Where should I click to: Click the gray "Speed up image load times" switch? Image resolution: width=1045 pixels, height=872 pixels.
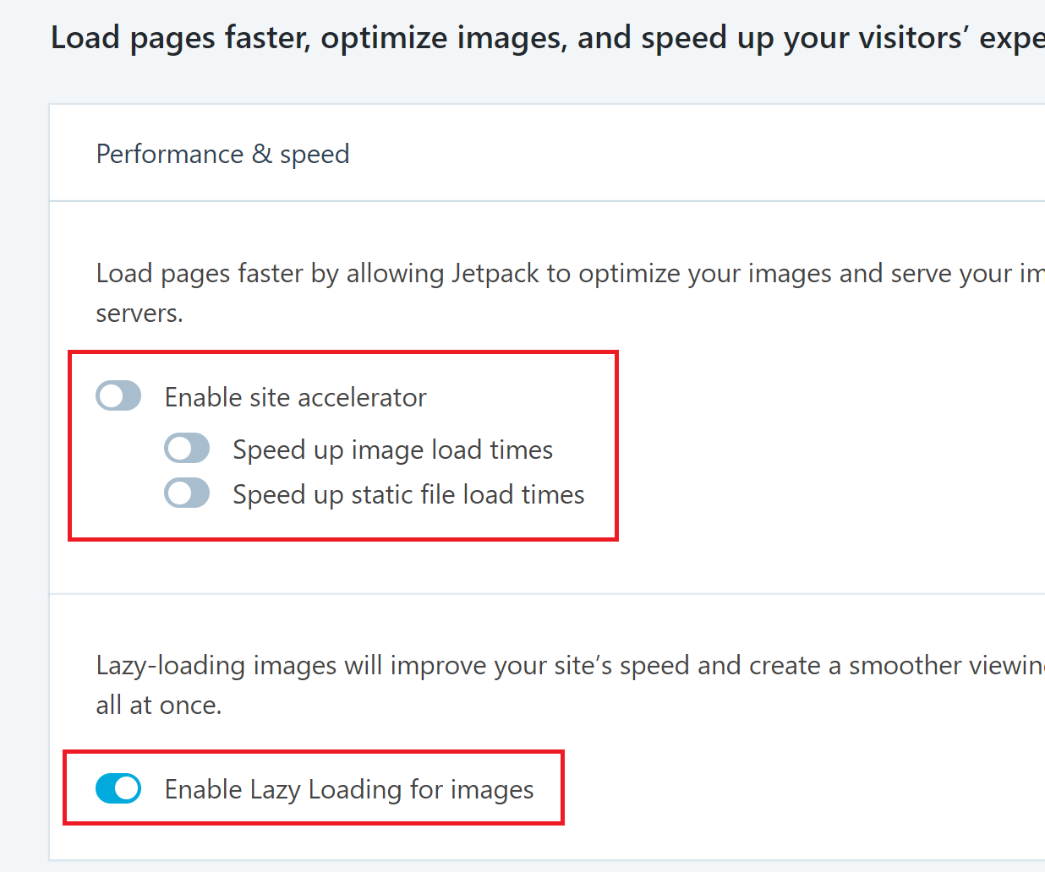(187, 448)
